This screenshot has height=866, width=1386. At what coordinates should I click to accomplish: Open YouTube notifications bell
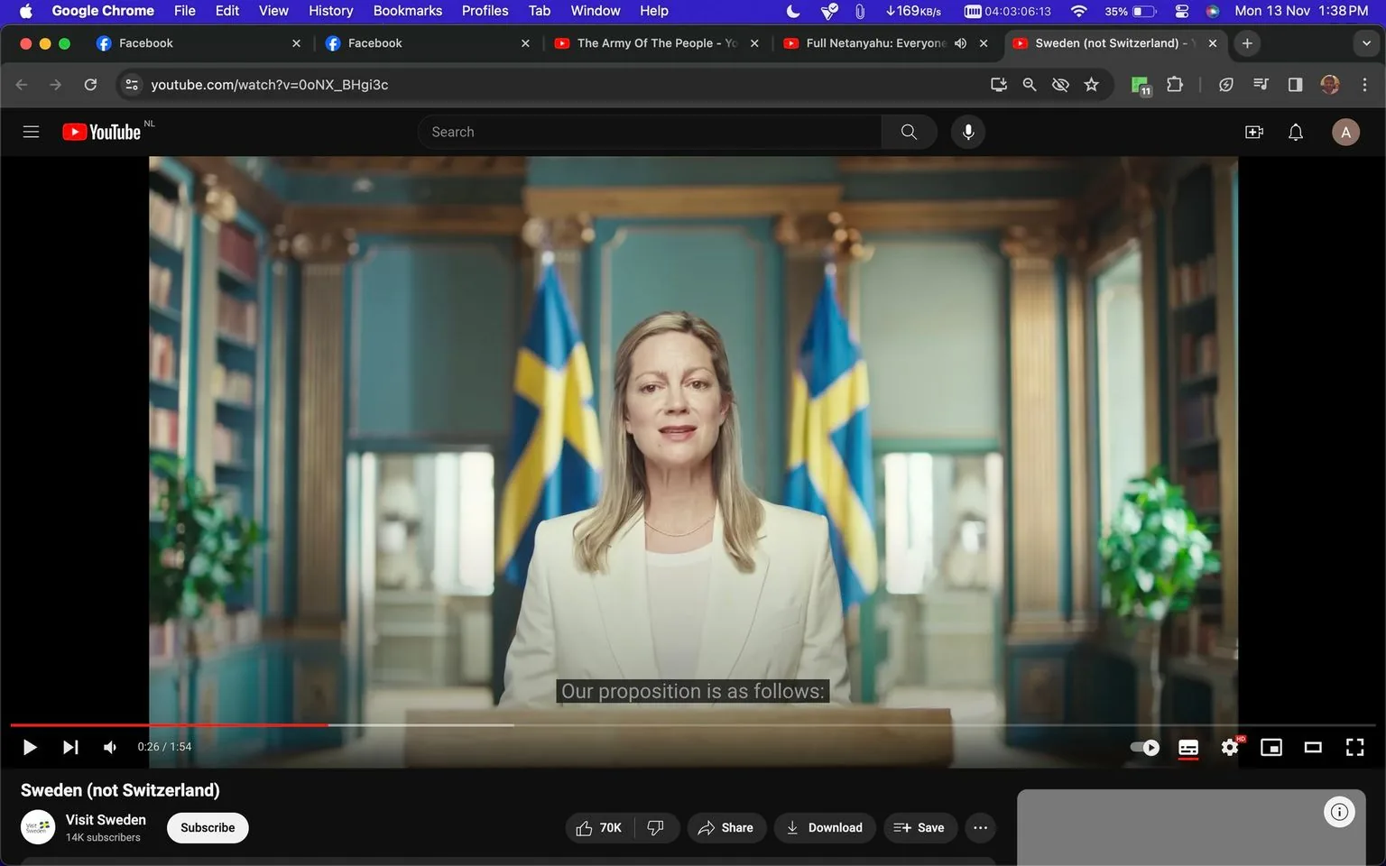tap(1295, 132)
